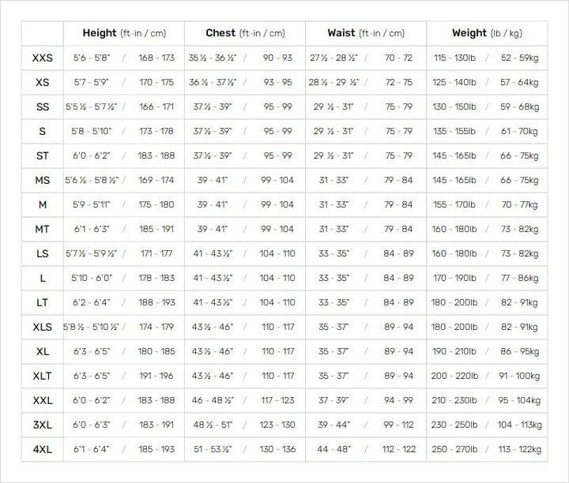The image size is (569, 483).
Task: Select the 4XL size row label
Action: pyautogui.click(x=43, y=449)
